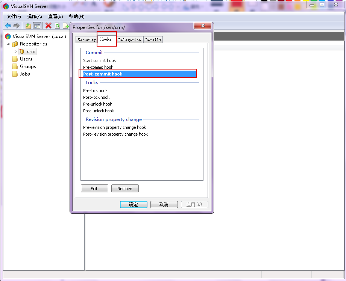Click the Edit button
Image resolution: width=346 pixels, height=281 pixels.
click(94, 189)
